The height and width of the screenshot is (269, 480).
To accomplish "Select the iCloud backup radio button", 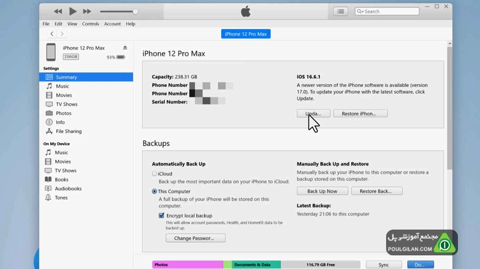I will [154, 174].
